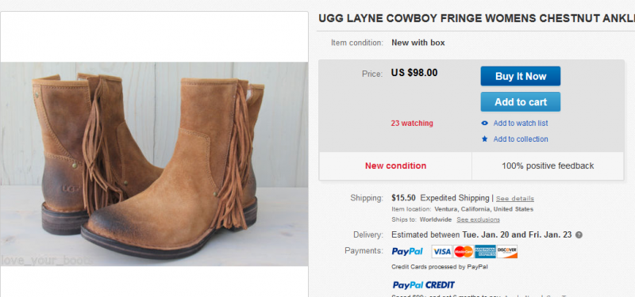Add the item to watch list
This screenshot has height=297, width=635.
[521, 124]
